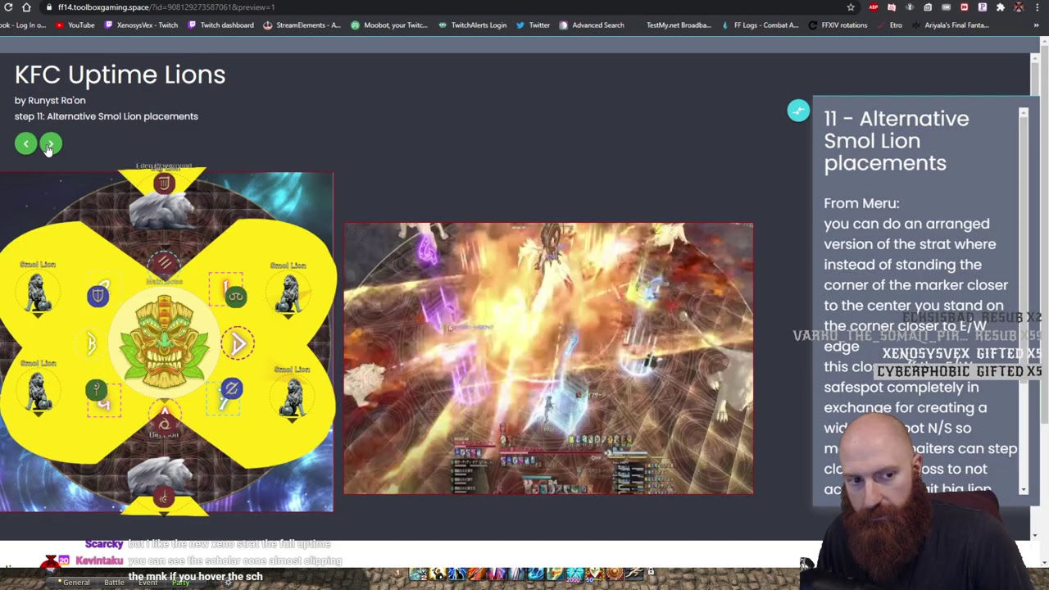
Task: Select the bottom-right Smol Lion statue
Action: (293, 398)
